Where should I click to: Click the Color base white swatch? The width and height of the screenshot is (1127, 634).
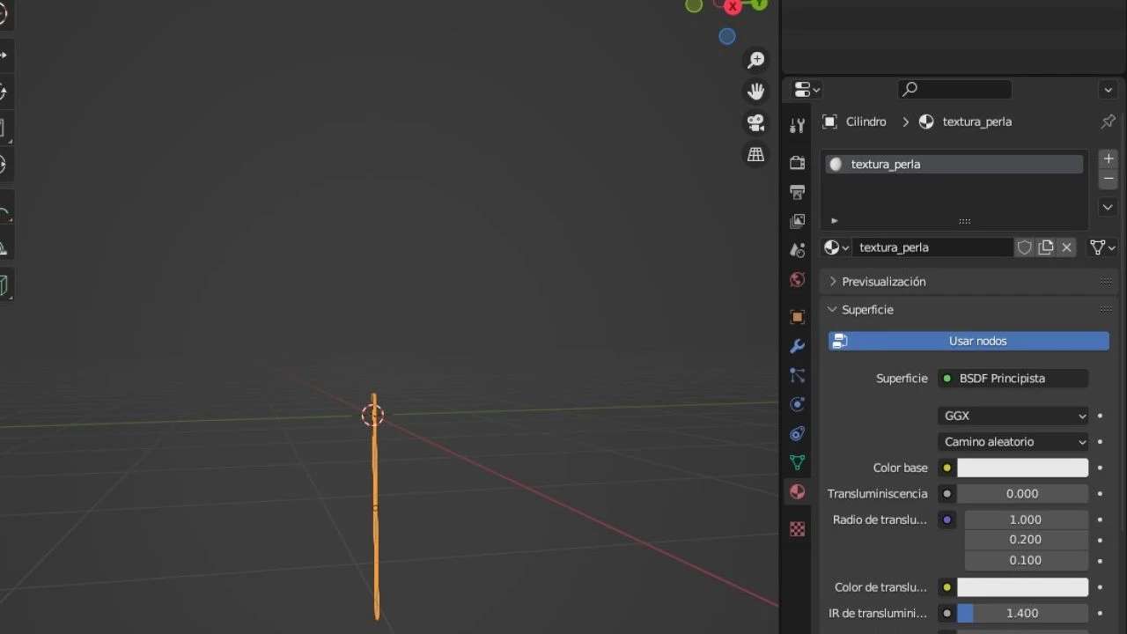(1022, 468)
